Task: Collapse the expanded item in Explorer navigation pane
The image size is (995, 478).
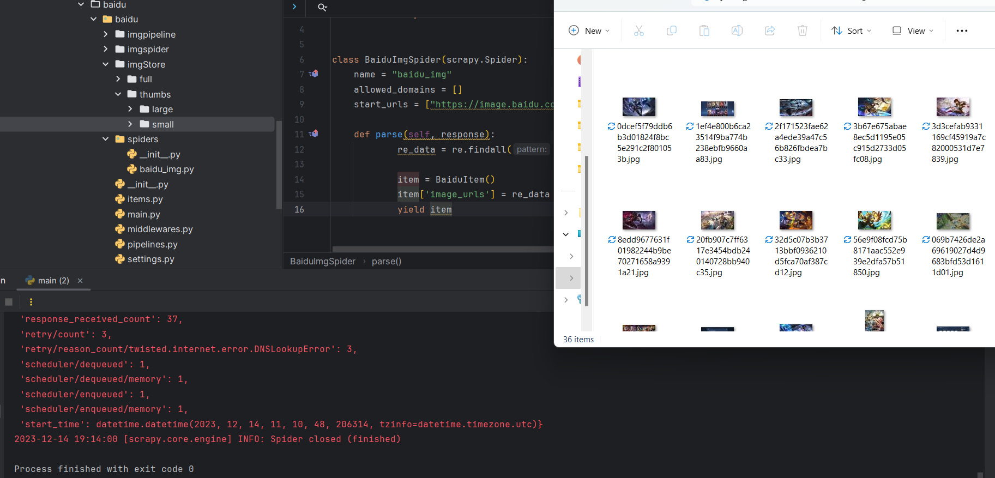Action: coord(566,234)
